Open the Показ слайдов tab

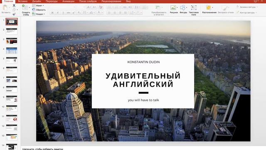(88, 1)
